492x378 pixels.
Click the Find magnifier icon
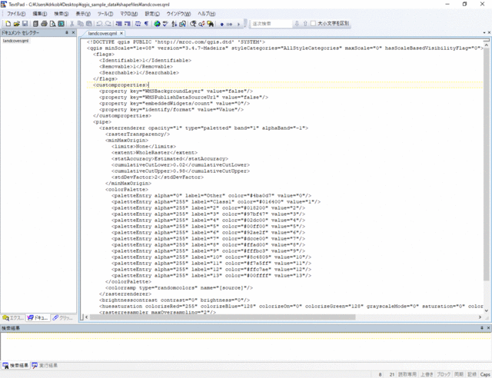(193, 24)
